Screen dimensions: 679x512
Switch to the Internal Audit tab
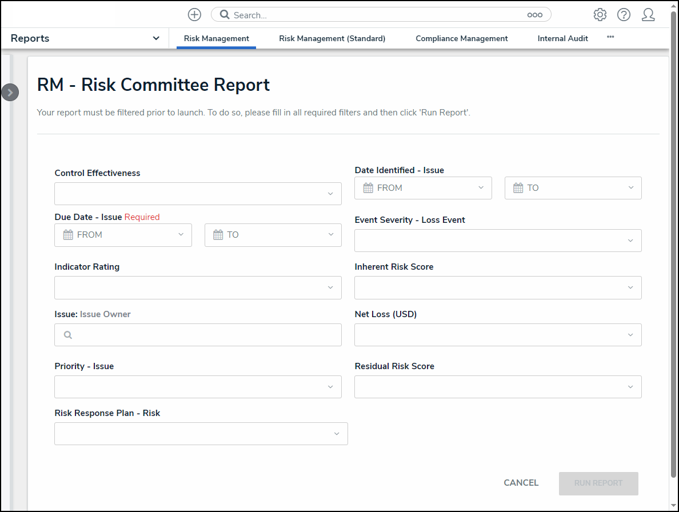point(562,39)
